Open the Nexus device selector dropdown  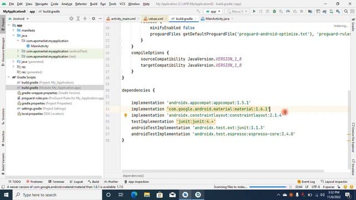pyautogui.click(x=237, y=11)
